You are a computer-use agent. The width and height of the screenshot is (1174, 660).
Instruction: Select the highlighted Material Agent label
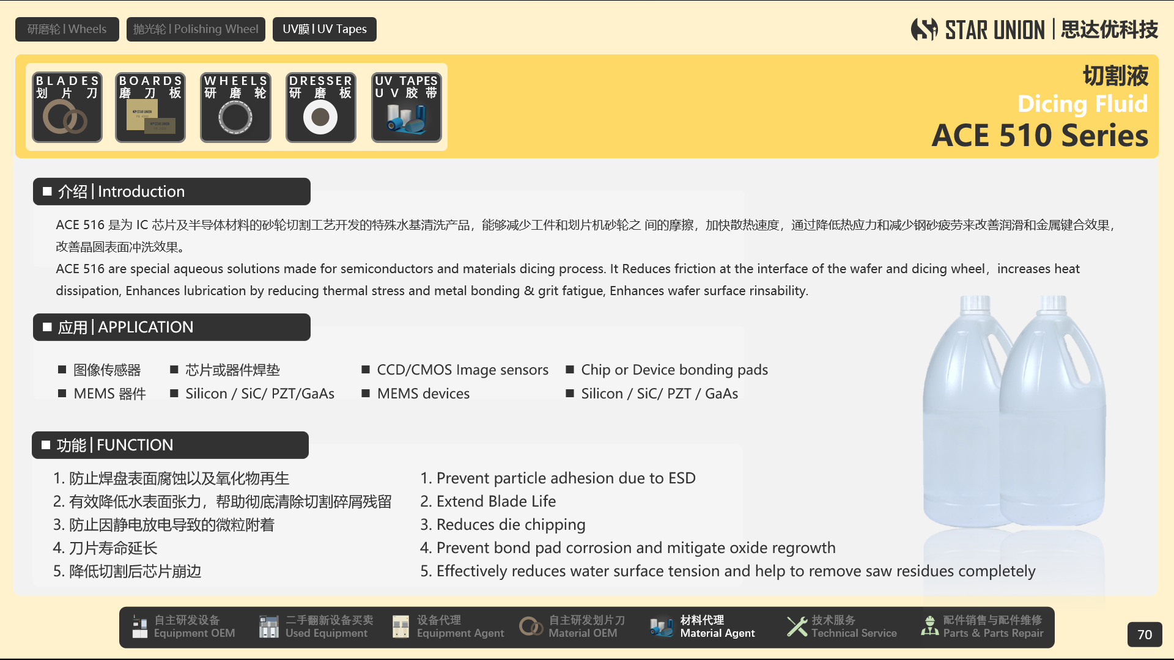(x=717, y=627)
